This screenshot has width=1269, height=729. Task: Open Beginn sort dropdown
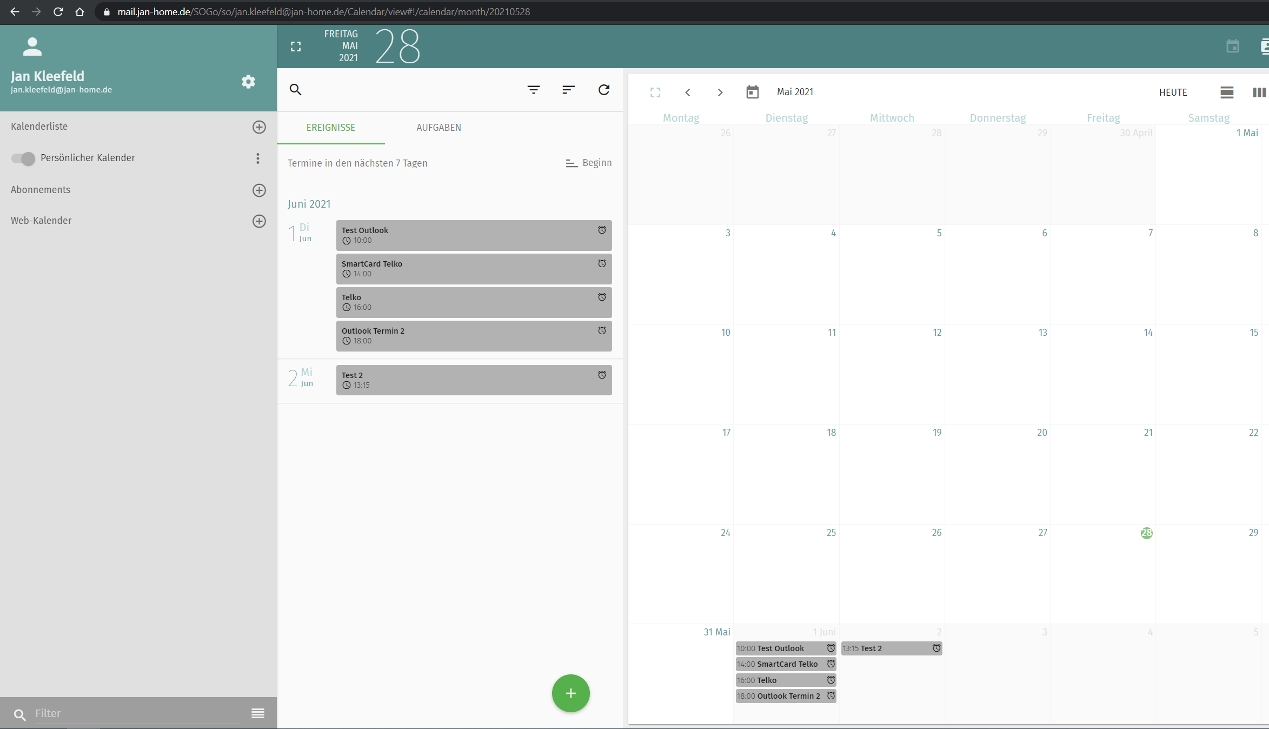pos(588,163)
